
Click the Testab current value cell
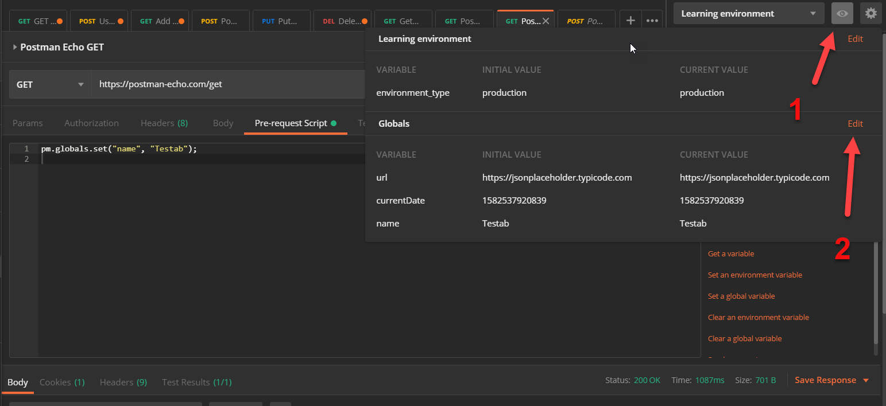693,223
